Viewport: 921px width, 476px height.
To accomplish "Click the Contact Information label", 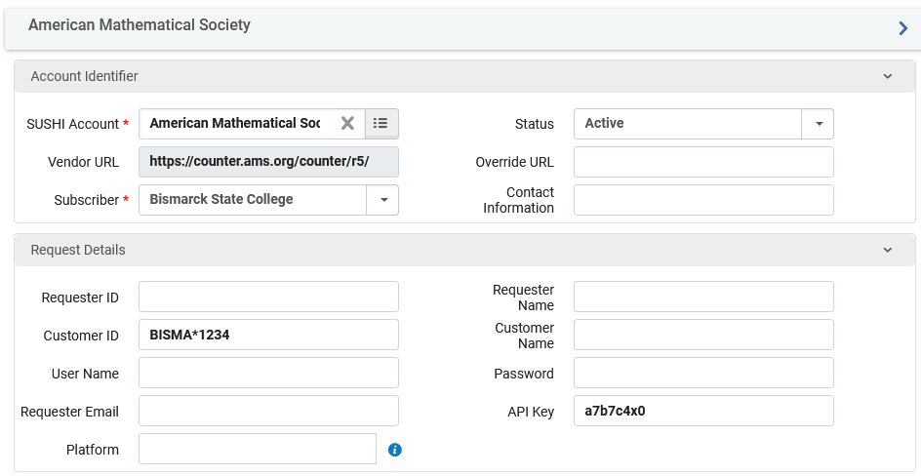I will coord(519,200).
